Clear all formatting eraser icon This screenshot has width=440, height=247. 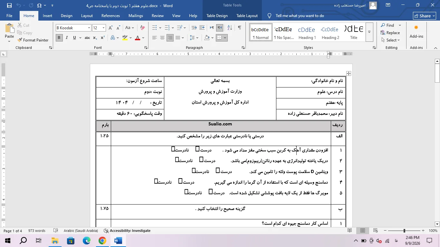(x=142, y=28)
